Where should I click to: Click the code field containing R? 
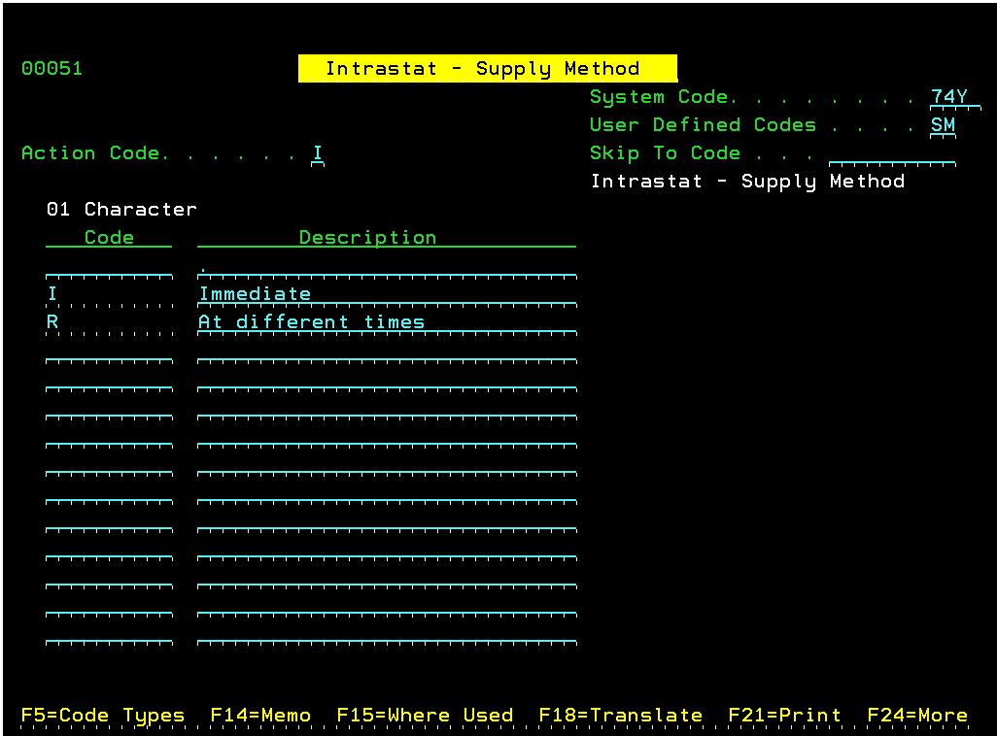(109, 321)
